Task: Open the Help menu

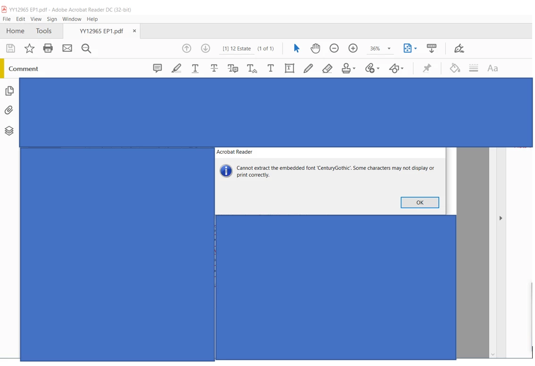Action: [92, 19]
